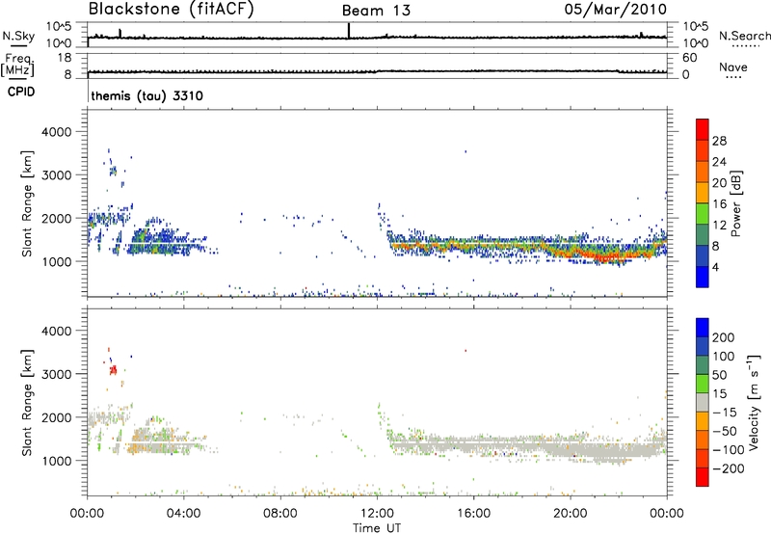The image size is (771, 534).
Task: Click the tall noise spike near 11:00
Action: click(x=349, y=31)
